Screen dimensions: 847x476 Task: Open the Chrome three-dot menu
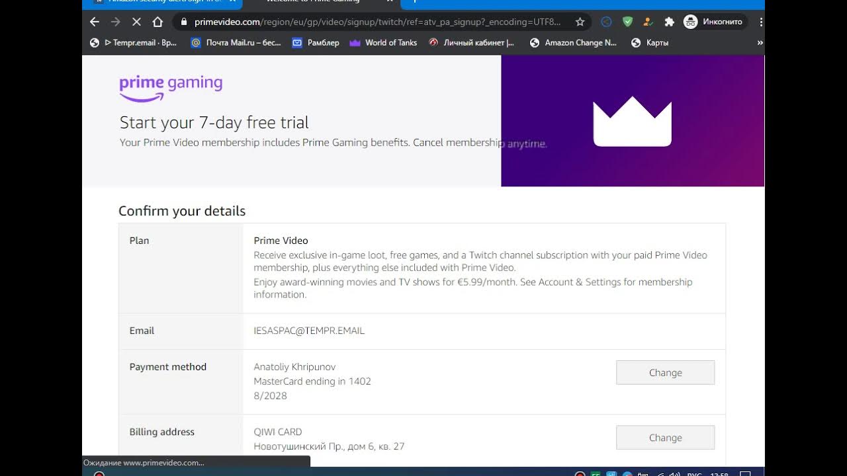pyautogui.click(x=760, y=22)
